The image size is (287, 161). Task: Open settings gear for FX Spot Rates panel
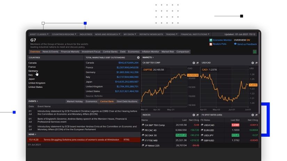[x=253, y=115]
